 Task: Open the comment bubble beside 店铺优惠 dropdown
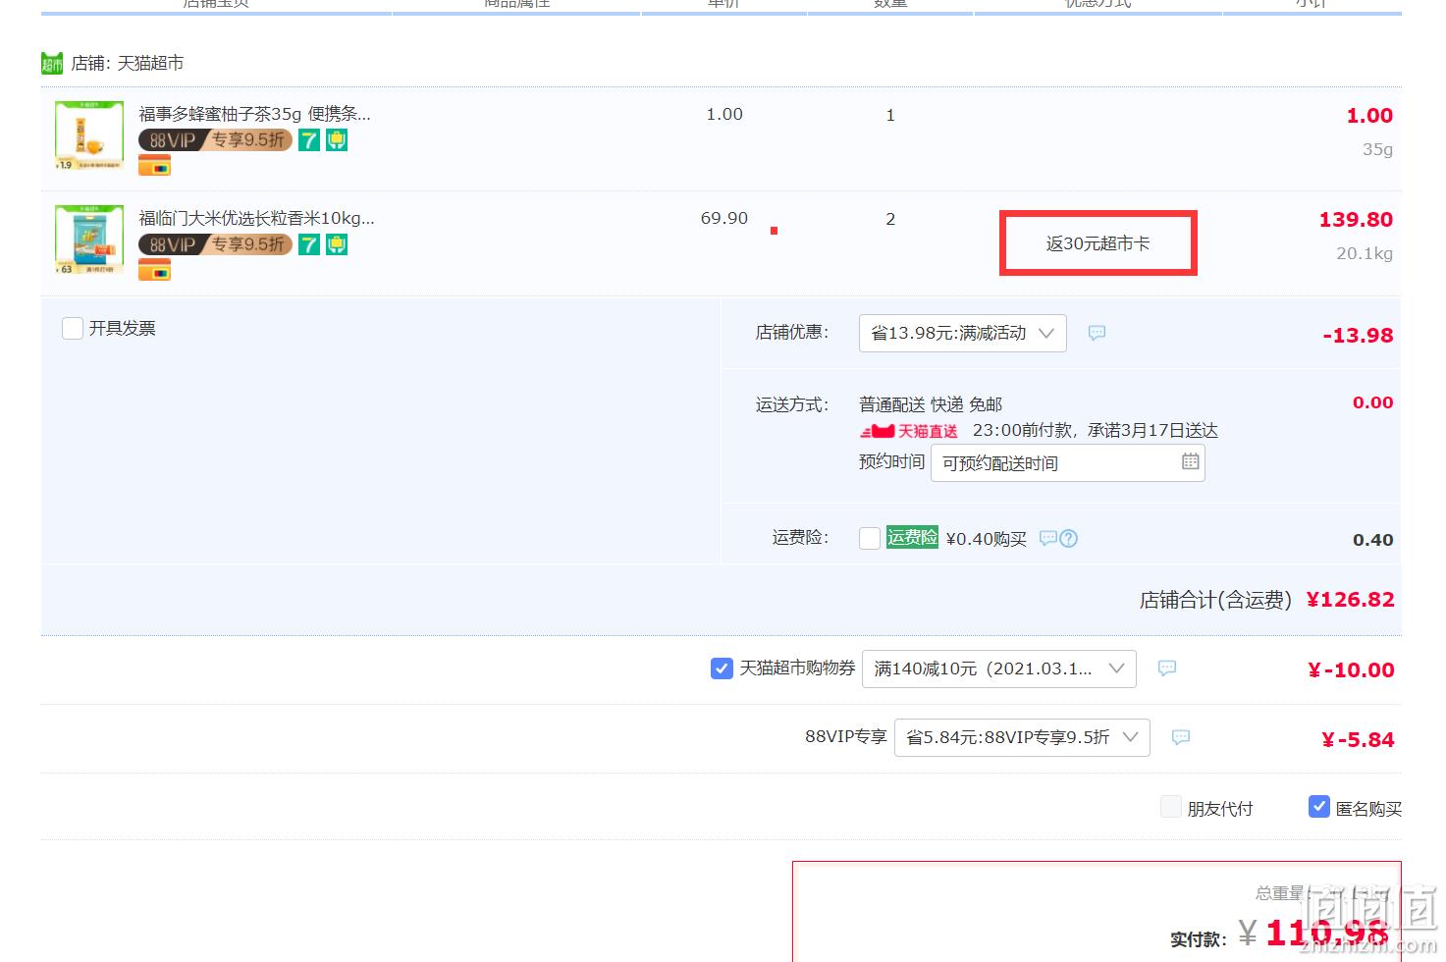pyautogui.click(x=1097, y=333)
